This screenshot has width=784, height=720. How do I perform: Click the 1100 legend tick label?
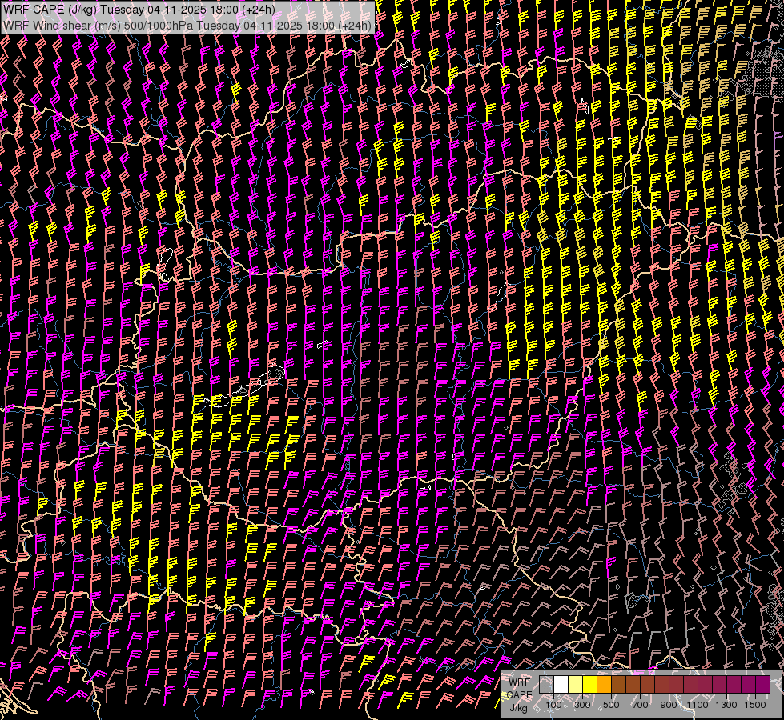[x=698, y=705]
